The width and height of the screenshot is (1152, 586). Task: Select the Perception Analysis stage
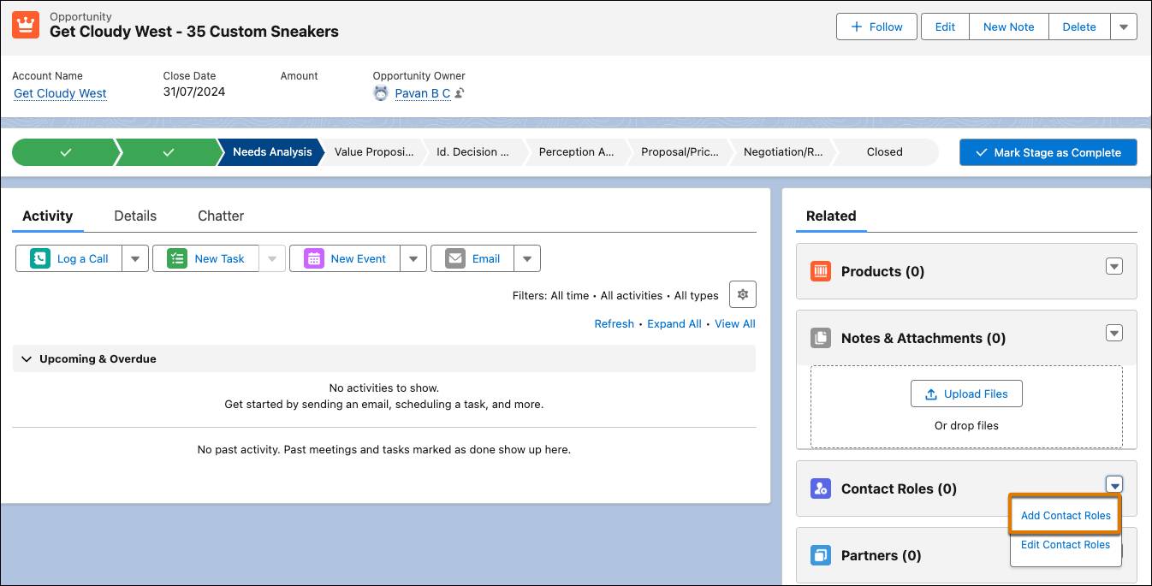click(x=577, y=152)
